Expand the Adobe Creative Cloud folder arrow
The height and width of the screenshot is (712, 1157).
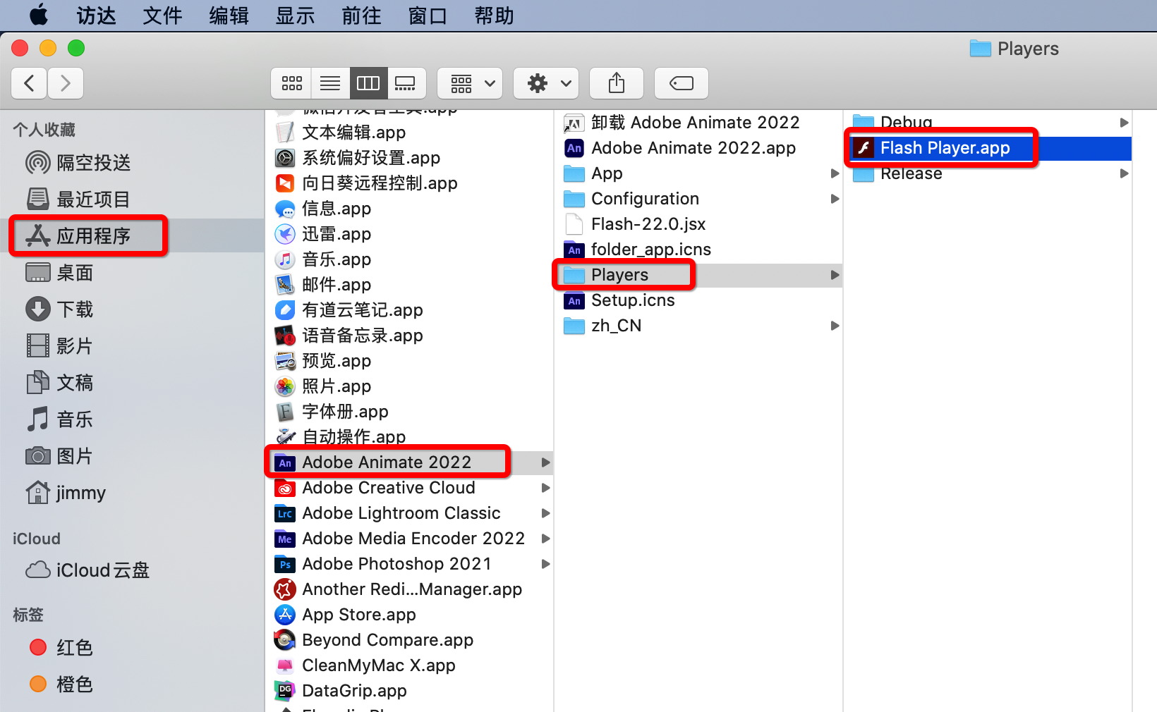(x=545, y=488)
